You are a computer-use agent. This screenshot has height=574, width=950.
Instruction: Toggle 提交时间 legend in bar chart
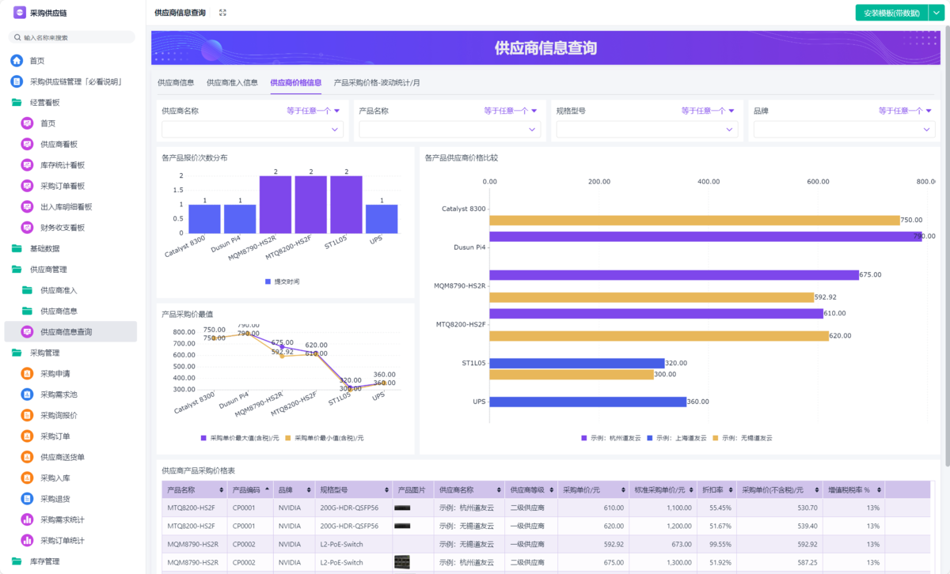(x=282, y=281)
